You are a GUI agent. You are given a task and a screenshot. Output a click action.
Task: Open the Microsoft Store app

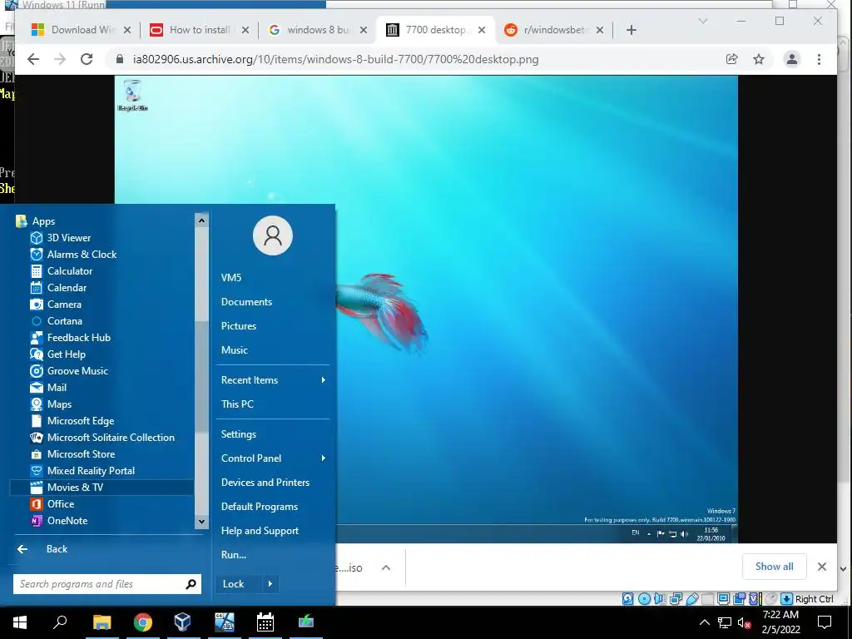[x=102, y=454]
